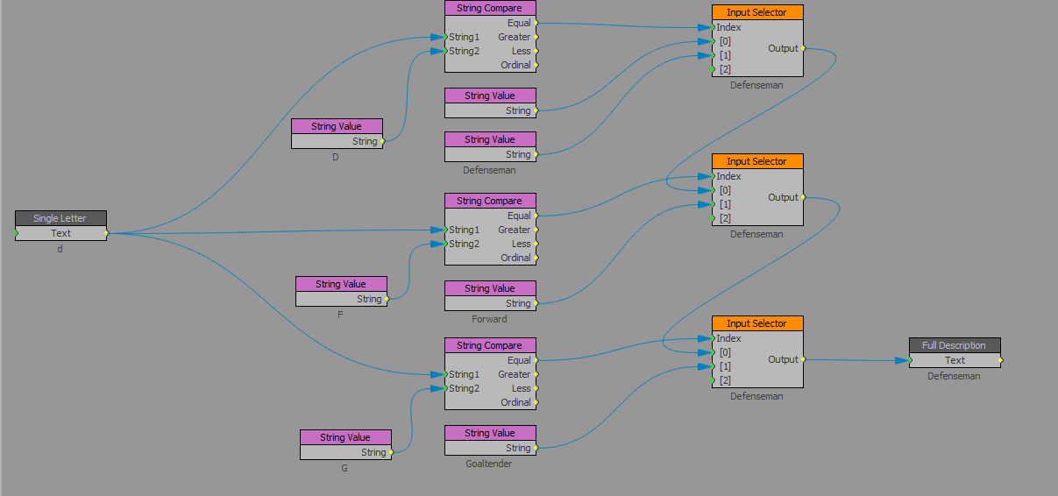The height and width of the screenshot is (496, 1058).
Task: Click the String output of the D String Value
Action: point(383,141)
